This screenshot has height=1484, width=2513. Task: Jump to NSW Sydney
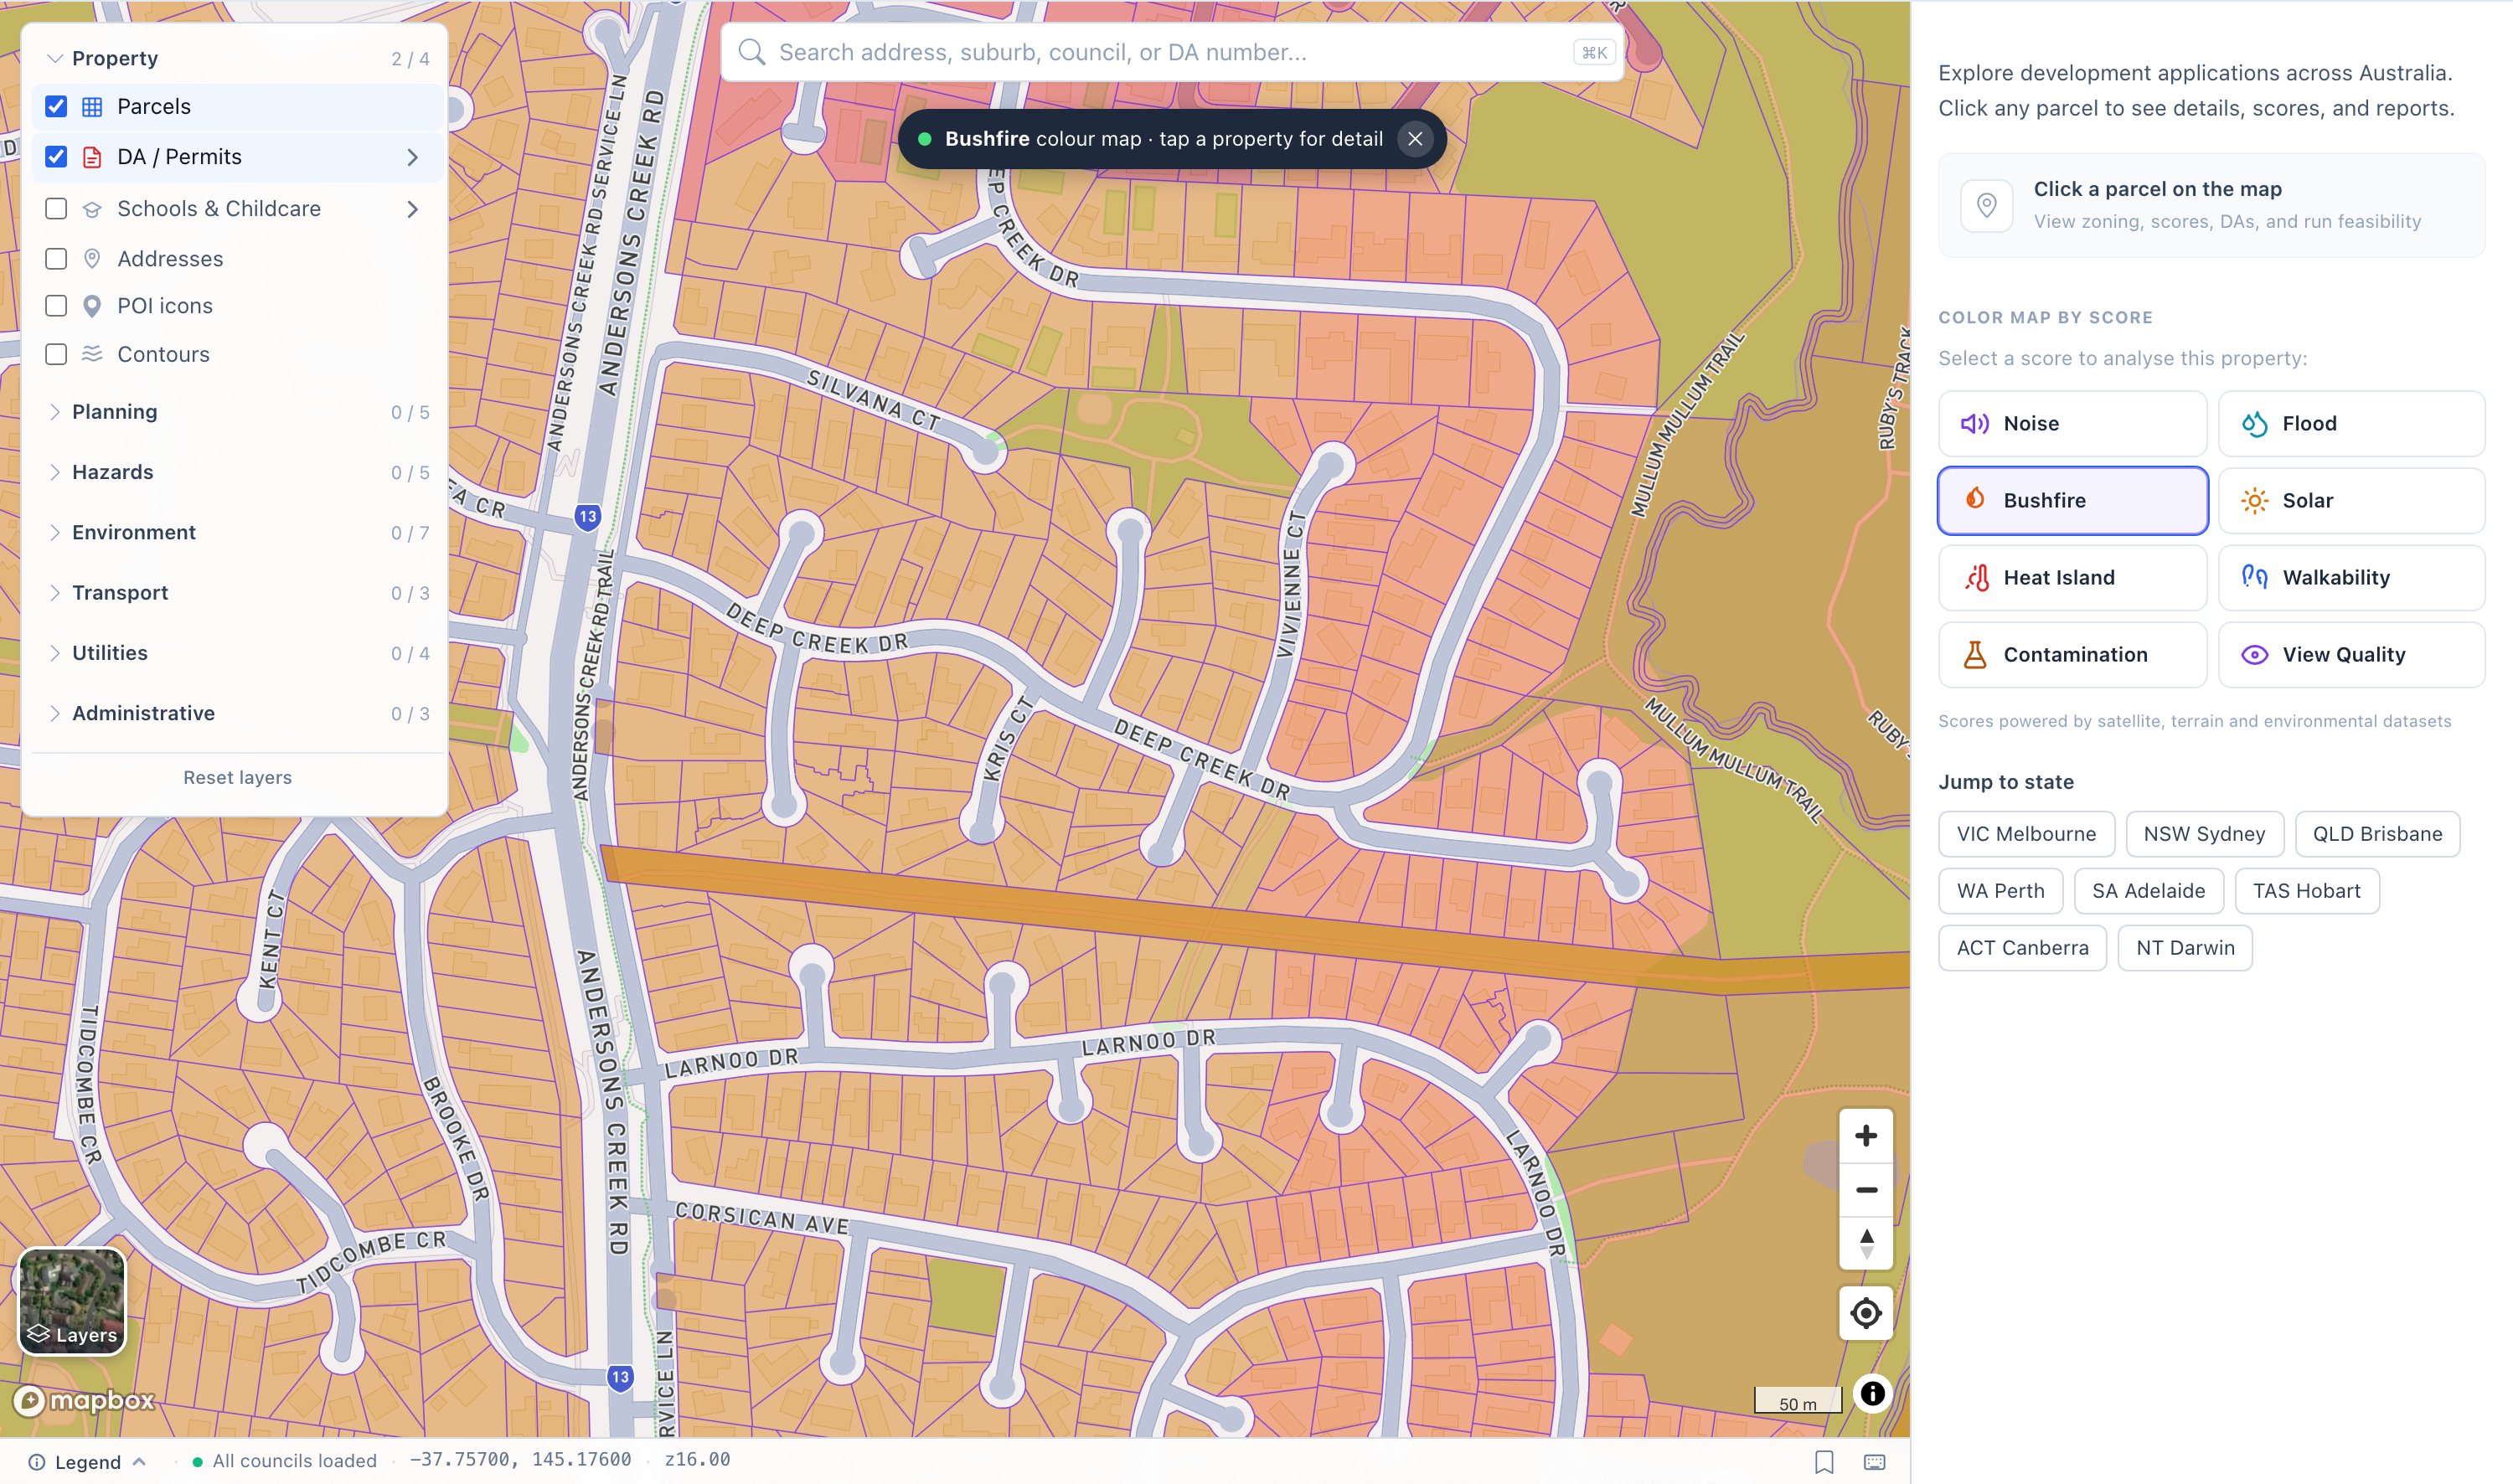(x=2204, y=834)
